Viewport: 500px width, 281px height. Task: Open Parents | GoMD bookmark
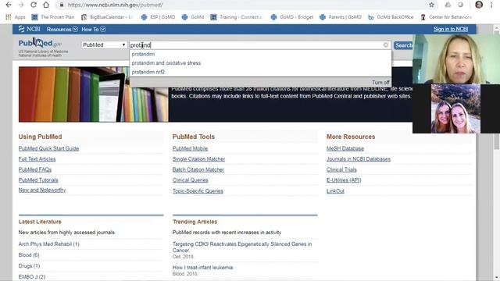click(341, 17)
